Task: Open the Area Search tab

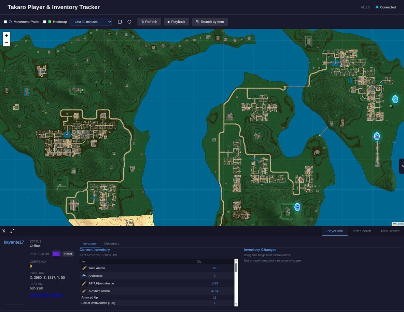Action: pos(390,231)
